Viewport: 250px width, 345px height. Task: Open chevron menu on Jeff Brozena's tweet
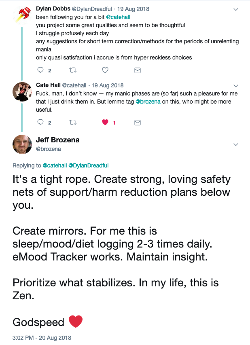tap(236, 144)
